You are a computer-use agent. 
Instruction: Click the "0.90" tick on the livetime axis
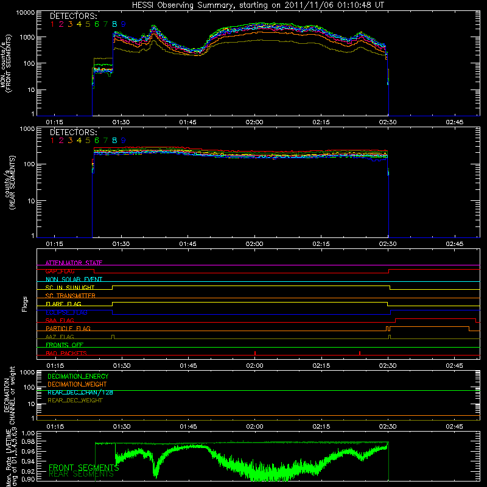[x=28, y=479]
